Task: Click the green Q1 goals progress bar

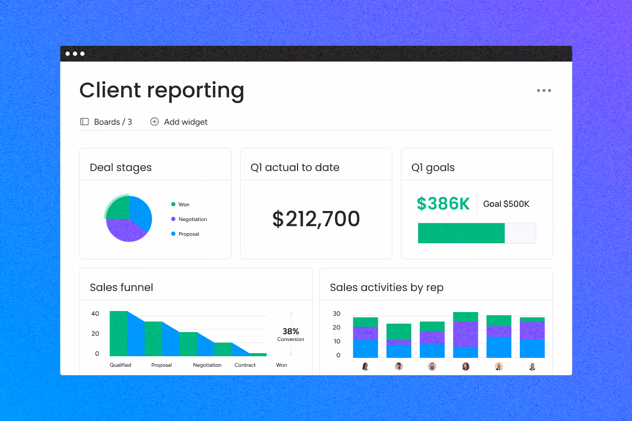Action: click(x=461, y=233)
